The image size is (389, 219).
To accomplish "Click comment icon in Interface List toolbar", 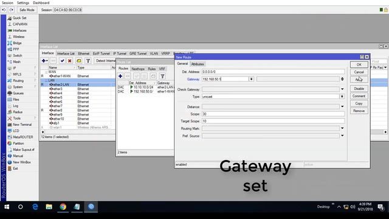I will pos(78,61).
